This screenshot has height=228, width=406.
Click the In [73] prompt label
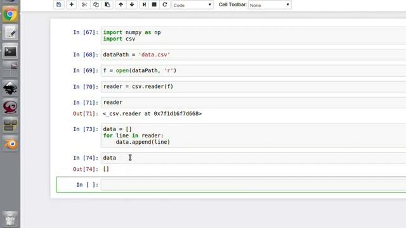[86, 129]
